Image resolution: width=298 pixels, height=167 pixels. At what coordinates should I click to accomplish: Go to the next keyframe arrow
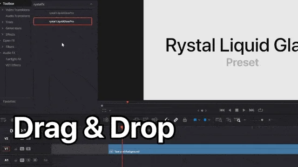pos(206,110)
